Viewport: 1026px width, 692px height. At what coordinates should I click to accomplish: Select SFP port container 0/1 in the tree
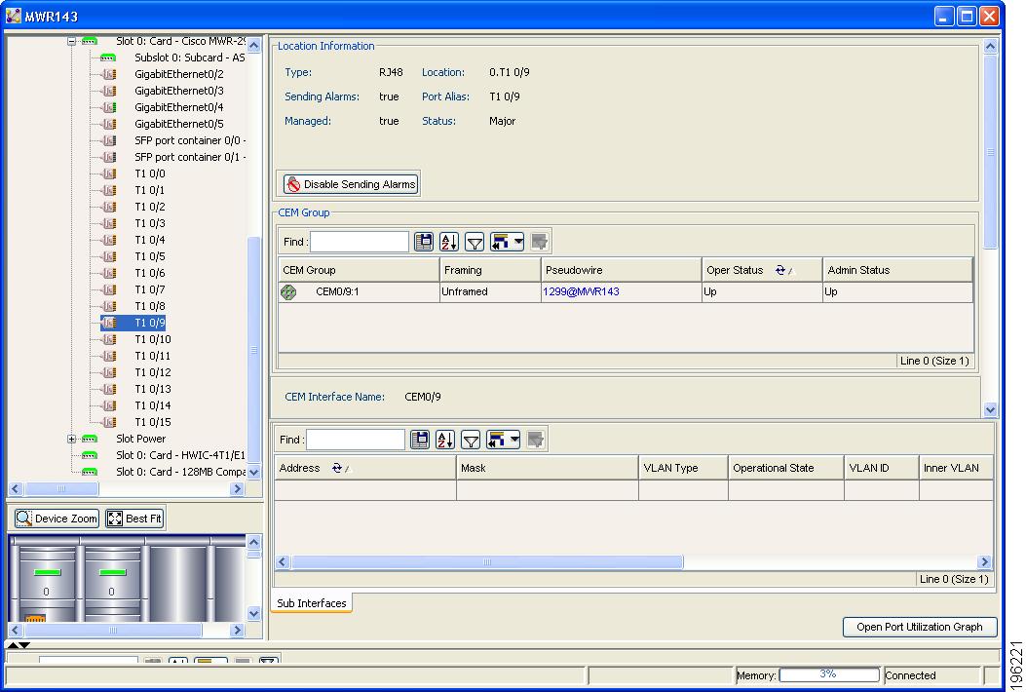point(190,157)
